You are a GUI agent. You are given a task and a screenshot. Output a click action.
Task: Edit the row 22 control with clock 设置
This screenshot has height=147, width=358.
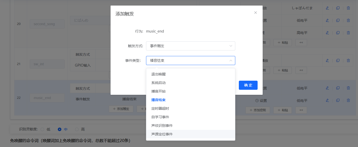pos(327,100)
